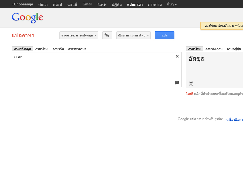Click the red แปลภาษา page title
Image resolution: width=243 pixels, height=189 pixels.
23,35
